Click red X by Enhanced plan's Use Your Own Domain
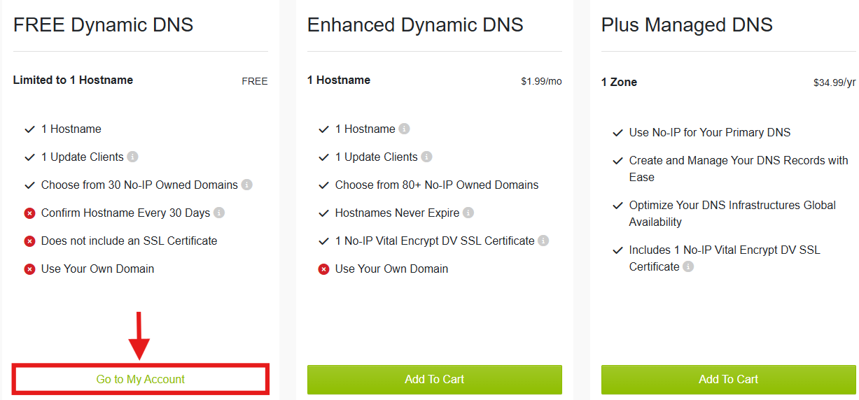Screen dimensions: 859x400 click(323, 269)
